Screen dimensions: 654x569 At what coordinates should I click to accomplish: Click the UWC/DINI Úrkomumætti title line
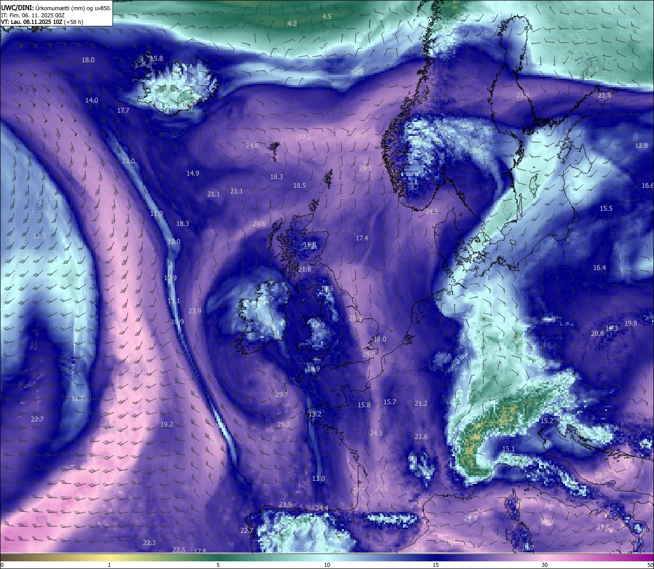56,8
